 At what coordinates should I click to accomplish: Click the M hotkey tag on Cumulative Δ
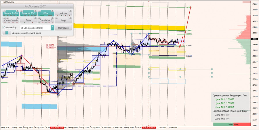[39, 18]
